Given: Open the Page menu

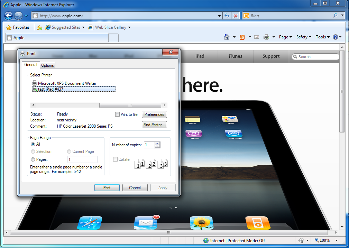Looking at the screenshot, I should pyautogui.click(x=285, y=37).
